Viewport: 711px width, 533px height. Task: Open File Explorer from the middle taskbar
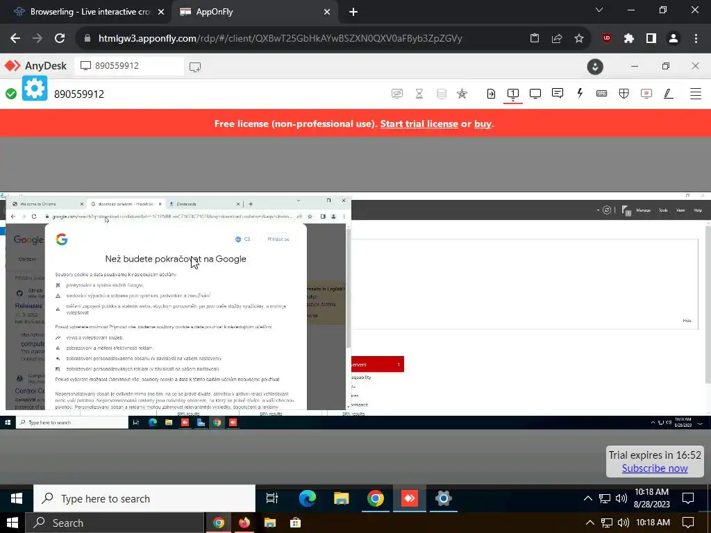pos(342,498)
